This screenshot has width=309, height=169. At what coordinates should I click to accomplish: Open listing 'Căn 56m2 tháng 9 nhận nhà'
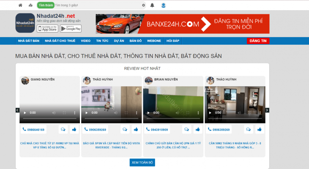click(235, 145)
